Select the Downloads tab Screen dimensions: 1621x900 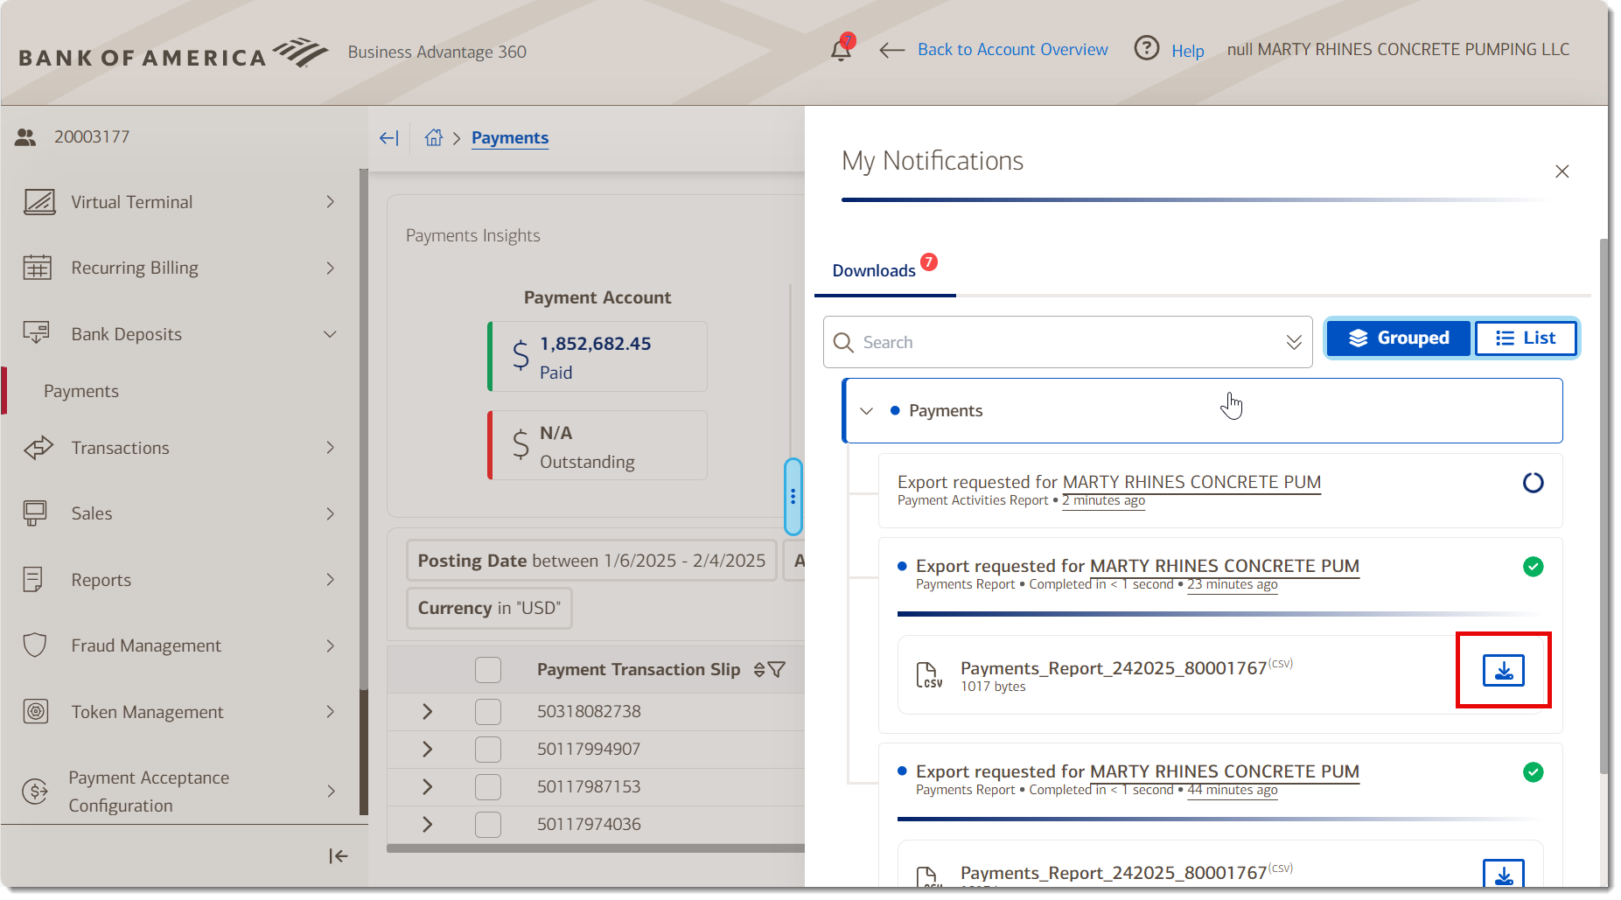coord(884,270)
